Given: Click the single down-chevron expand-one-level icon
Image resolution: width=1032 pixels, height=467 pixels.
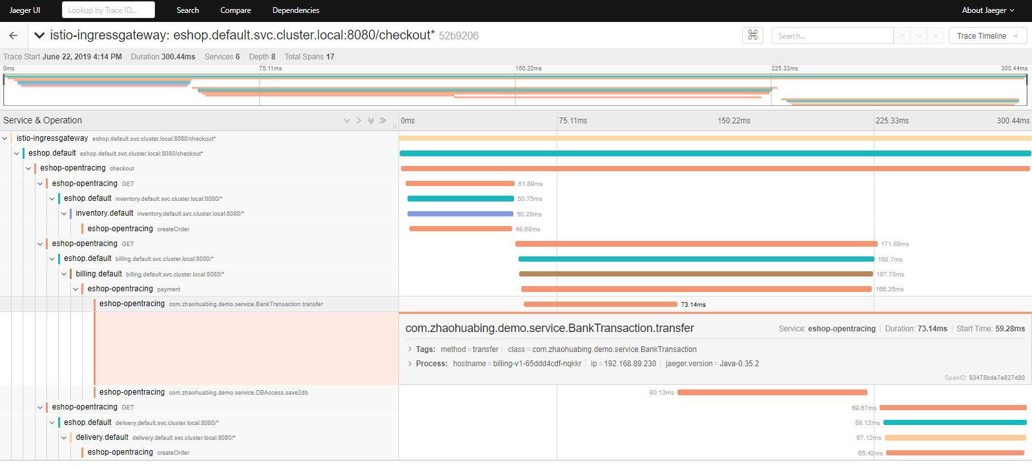Looking at the screenshot, I should pos(347,121).
